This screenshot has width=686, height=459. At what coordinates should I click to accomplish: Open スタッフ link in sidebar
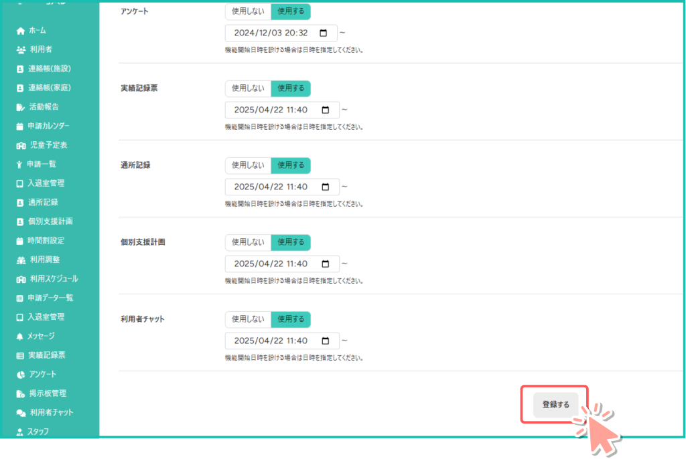(38, 432)
